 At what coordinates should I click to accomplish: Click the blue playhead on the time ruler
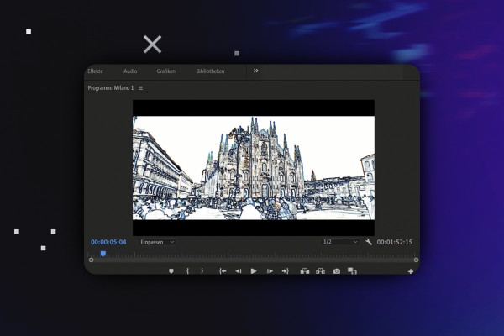click(x=102, y=254)
